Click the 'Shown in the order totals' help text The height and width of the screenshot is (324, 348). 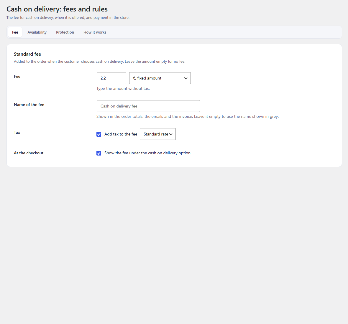pyautogui.click(x=188, y=116)
